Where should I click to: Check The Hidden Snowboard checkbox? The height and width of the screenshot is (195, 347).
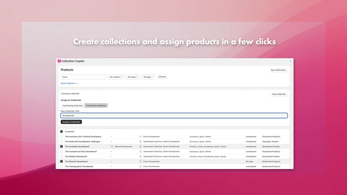[x=62, y=156]
